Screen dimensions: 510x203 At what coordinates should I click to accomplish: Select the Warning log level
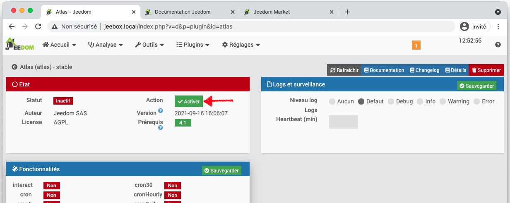(443, 101)
